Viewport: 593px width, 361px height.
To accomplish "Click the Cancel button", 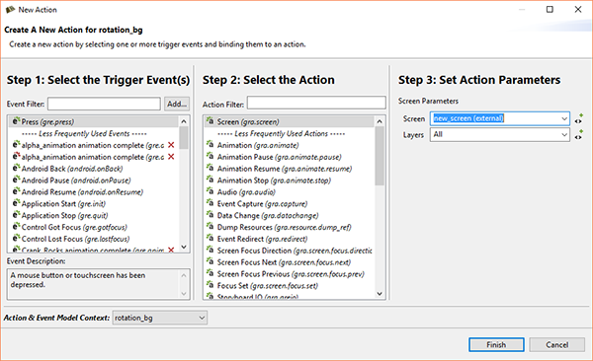I will [x=556, y=345].
